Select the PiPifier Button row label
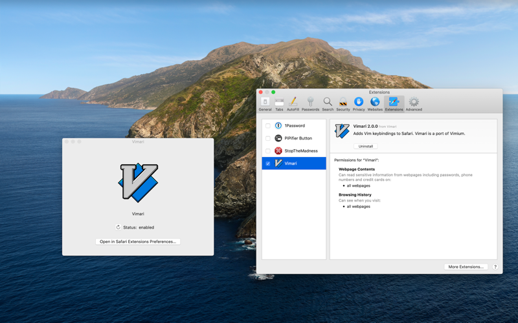Screen dimensions: 518x323 [298, 138]
